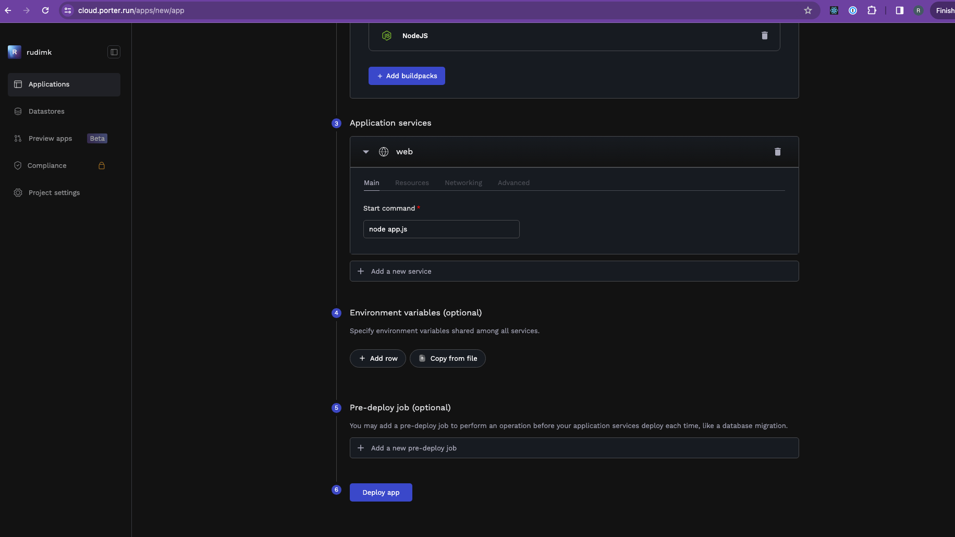955x537 pixels.
Task: Click the web service name
Action: click(x=405, y=152)
